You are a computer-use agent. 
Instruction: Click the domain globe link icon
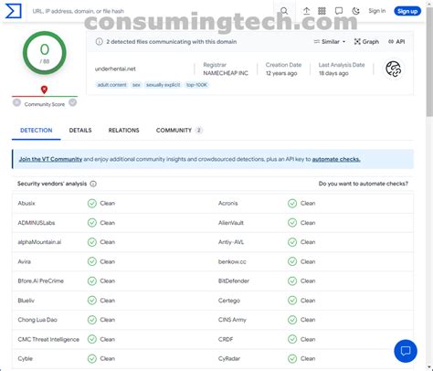tap(394, 69)
